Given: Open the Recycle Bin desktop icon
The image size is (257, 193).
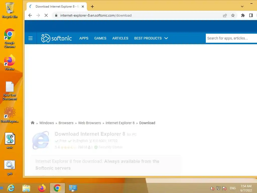Looking at the screenshot, I should coord(10,10).
